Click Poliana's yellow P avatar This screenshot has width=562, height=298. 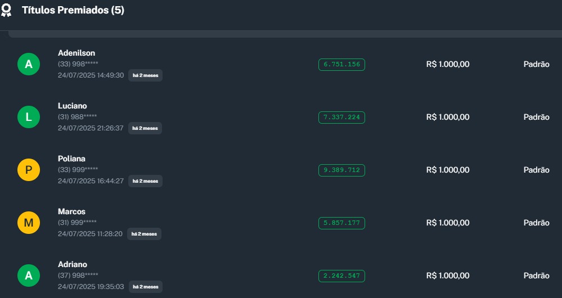click(29, 170)
